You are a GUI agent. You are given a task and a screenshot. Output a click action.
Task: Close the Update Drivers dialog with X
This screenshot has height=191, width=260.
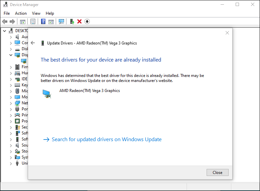[227, 33]
